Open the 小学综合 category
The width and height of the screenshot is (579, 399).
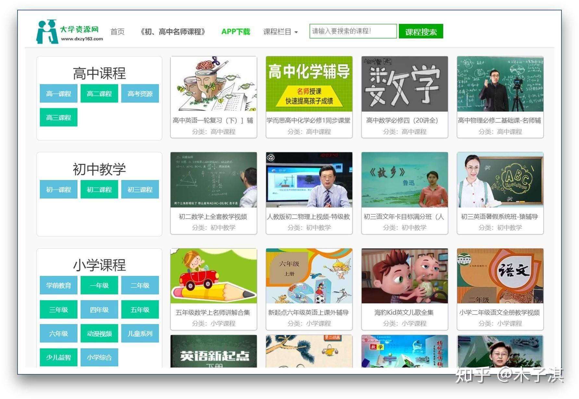click(99, 357)
